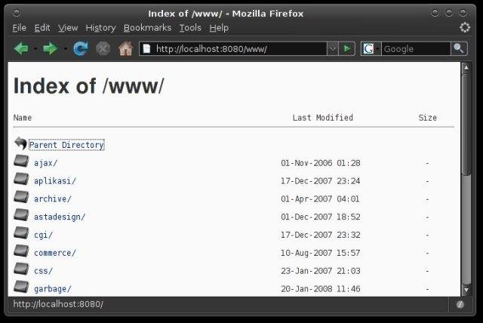
Task: Click the folder icon beside cgi/
Action: pos(21,233)
